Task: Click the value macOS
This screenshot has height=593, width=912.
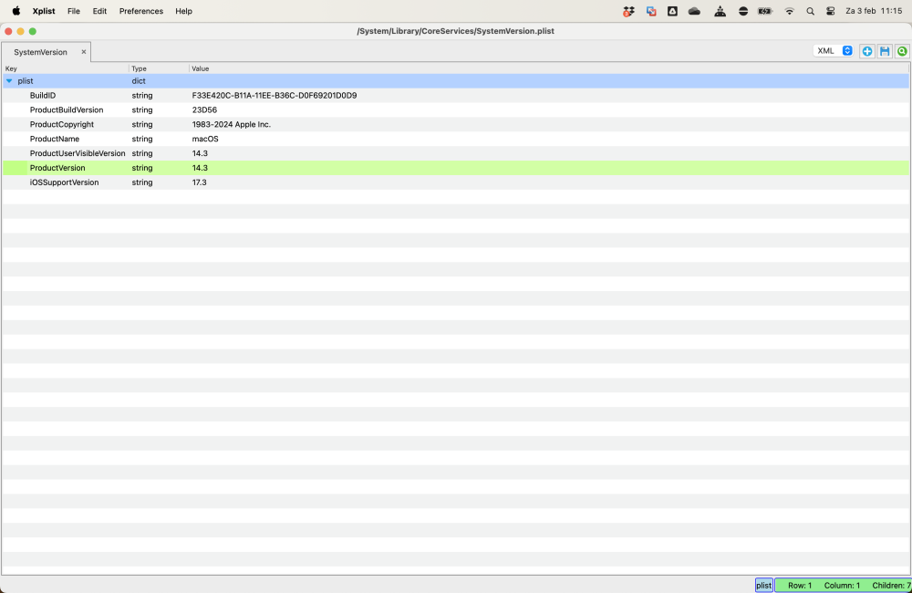Action: tap(205, 139)
